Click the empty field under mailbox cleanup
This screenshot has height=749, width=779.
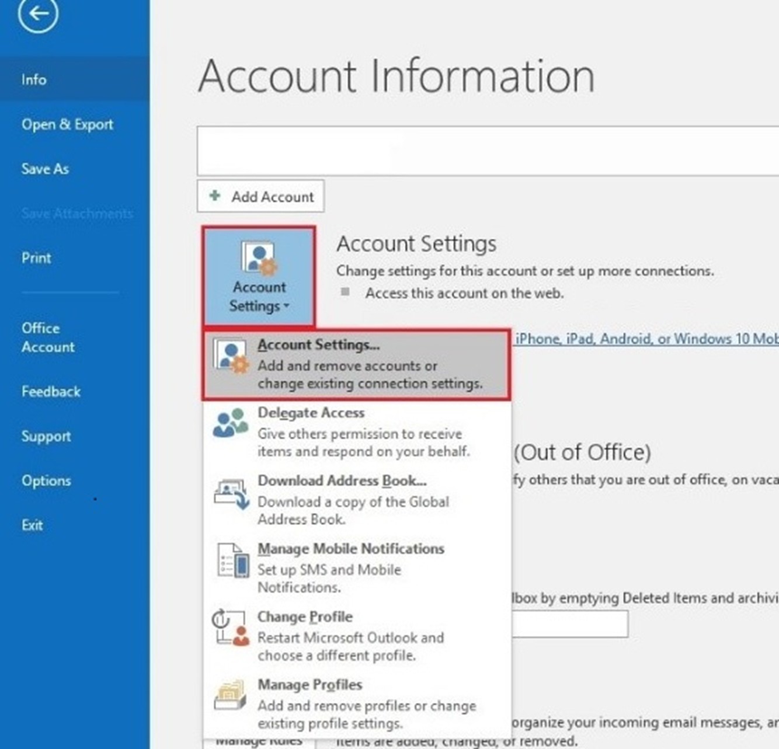570,624
